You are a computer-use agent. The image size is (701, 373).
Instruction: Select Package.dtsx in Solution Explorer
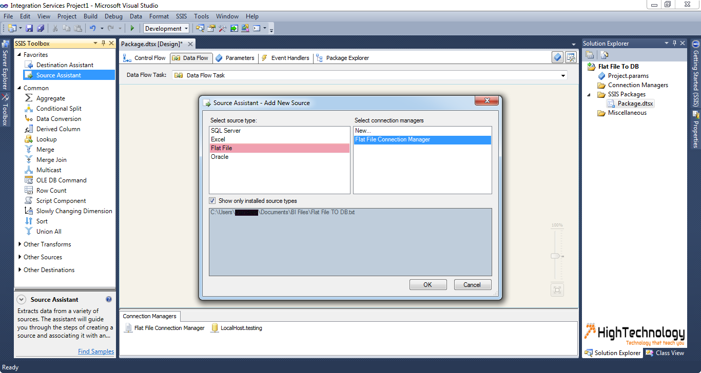pos(631,103)
